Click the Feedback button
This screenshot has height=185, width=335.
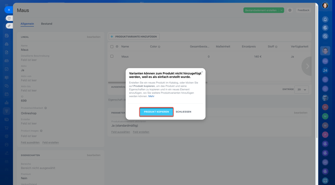[x=304, y=10]
